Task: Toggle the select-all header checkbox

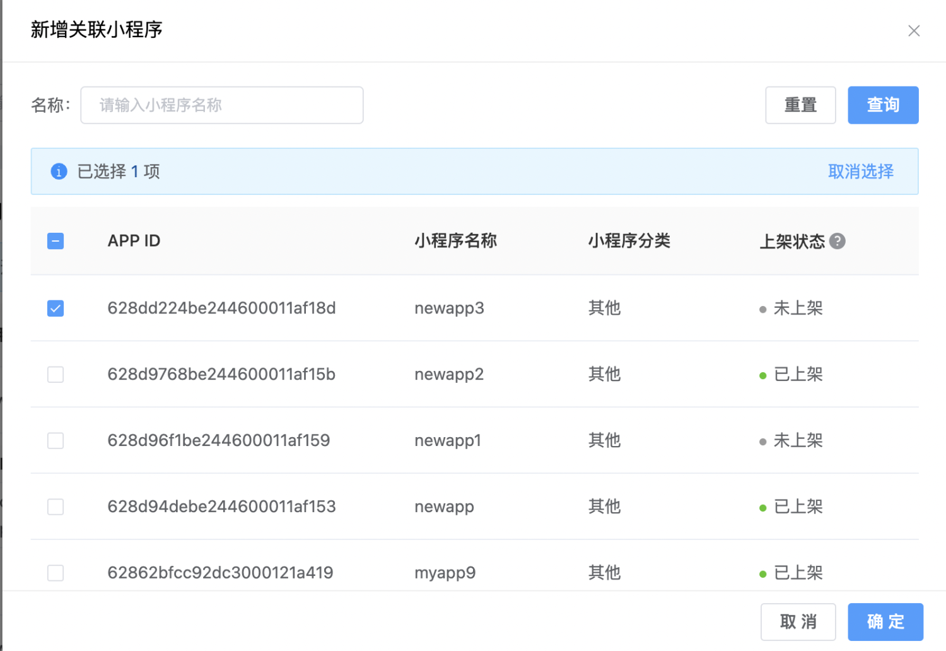Action: (x=55, y=241)
